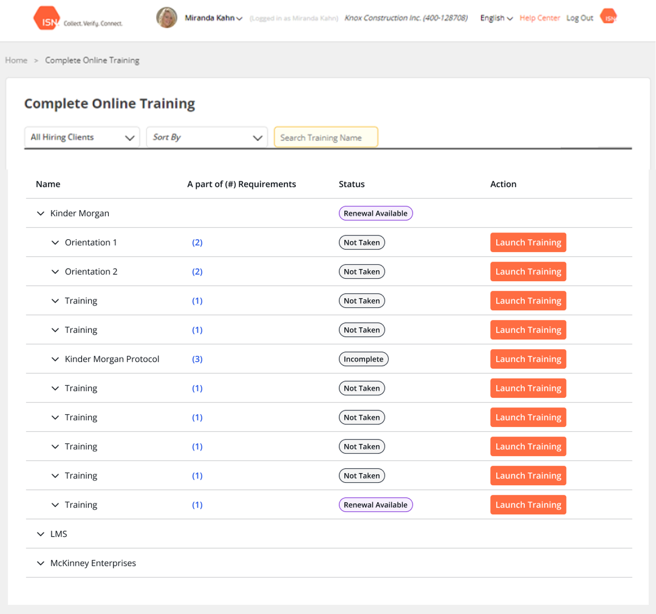Click the Incomplete status badge
656x614 pixels.
[x=364, y=360]
